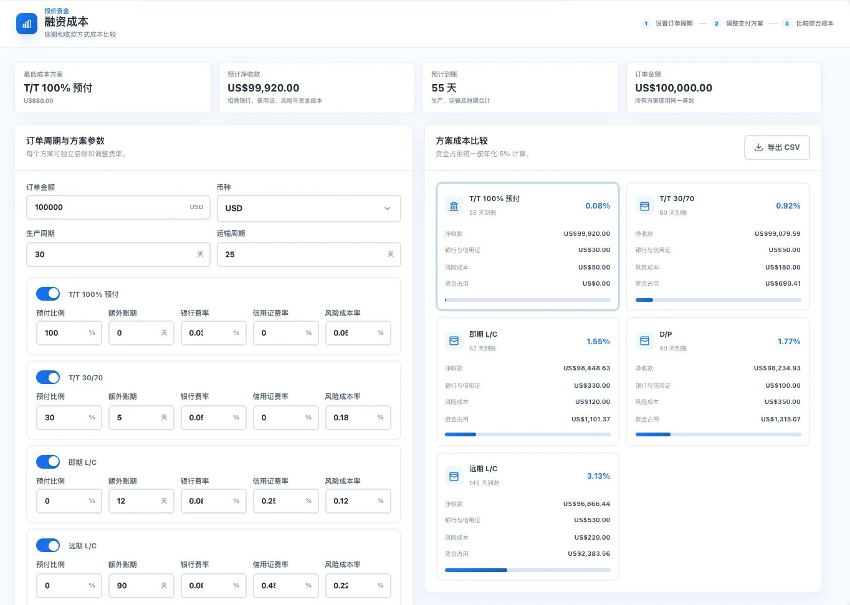Switch off the 远期 L/C scheme toggle
The image size is (850, 605).
[48, 545]
